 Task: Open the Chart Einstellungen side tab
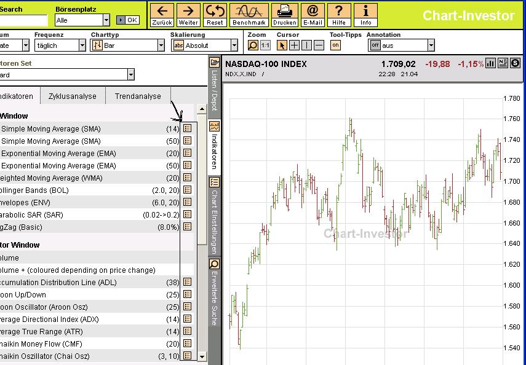[214, 216]
